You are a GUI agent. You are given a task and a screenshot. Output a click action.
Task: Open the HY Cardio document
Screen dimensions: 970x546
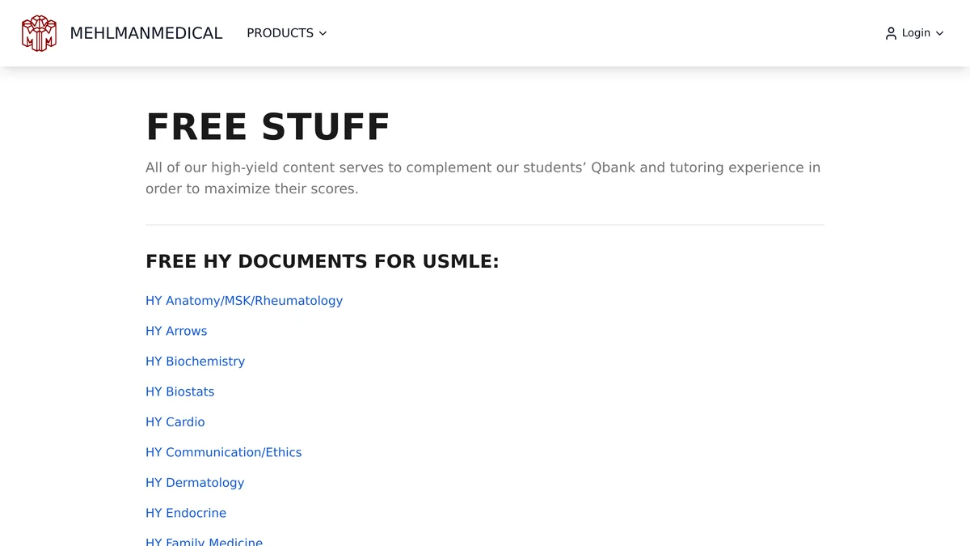coord(175,422)
